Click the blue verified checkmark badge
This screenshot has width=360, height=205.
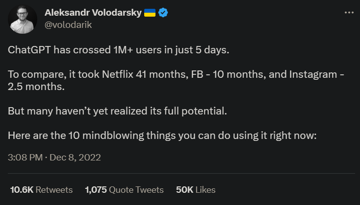click(163, 13)
